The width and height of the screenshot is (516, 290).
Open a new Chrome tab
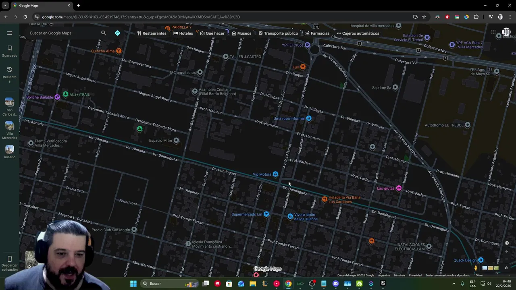(78, 6)
